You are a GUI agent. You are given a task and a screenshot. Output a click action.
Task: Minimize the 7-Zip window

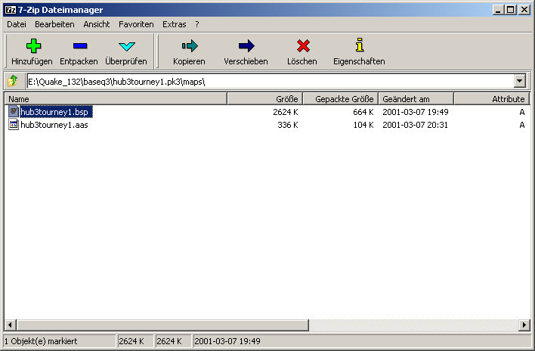(x=498, y=10)
